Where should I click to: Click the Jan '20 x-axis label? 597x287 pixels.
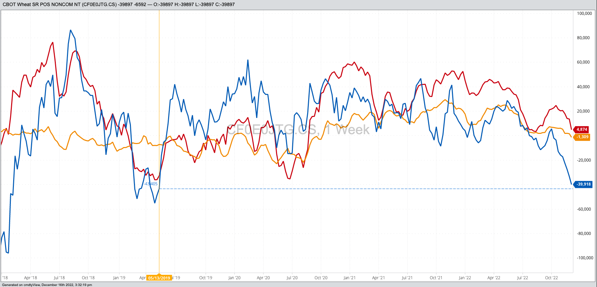234,278
